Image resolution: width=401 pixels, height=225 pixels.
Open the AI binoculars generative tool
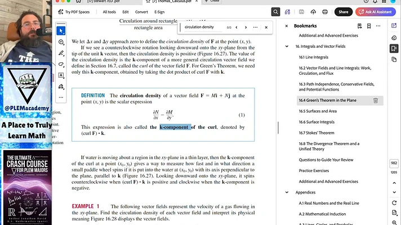tap(287, 12)
